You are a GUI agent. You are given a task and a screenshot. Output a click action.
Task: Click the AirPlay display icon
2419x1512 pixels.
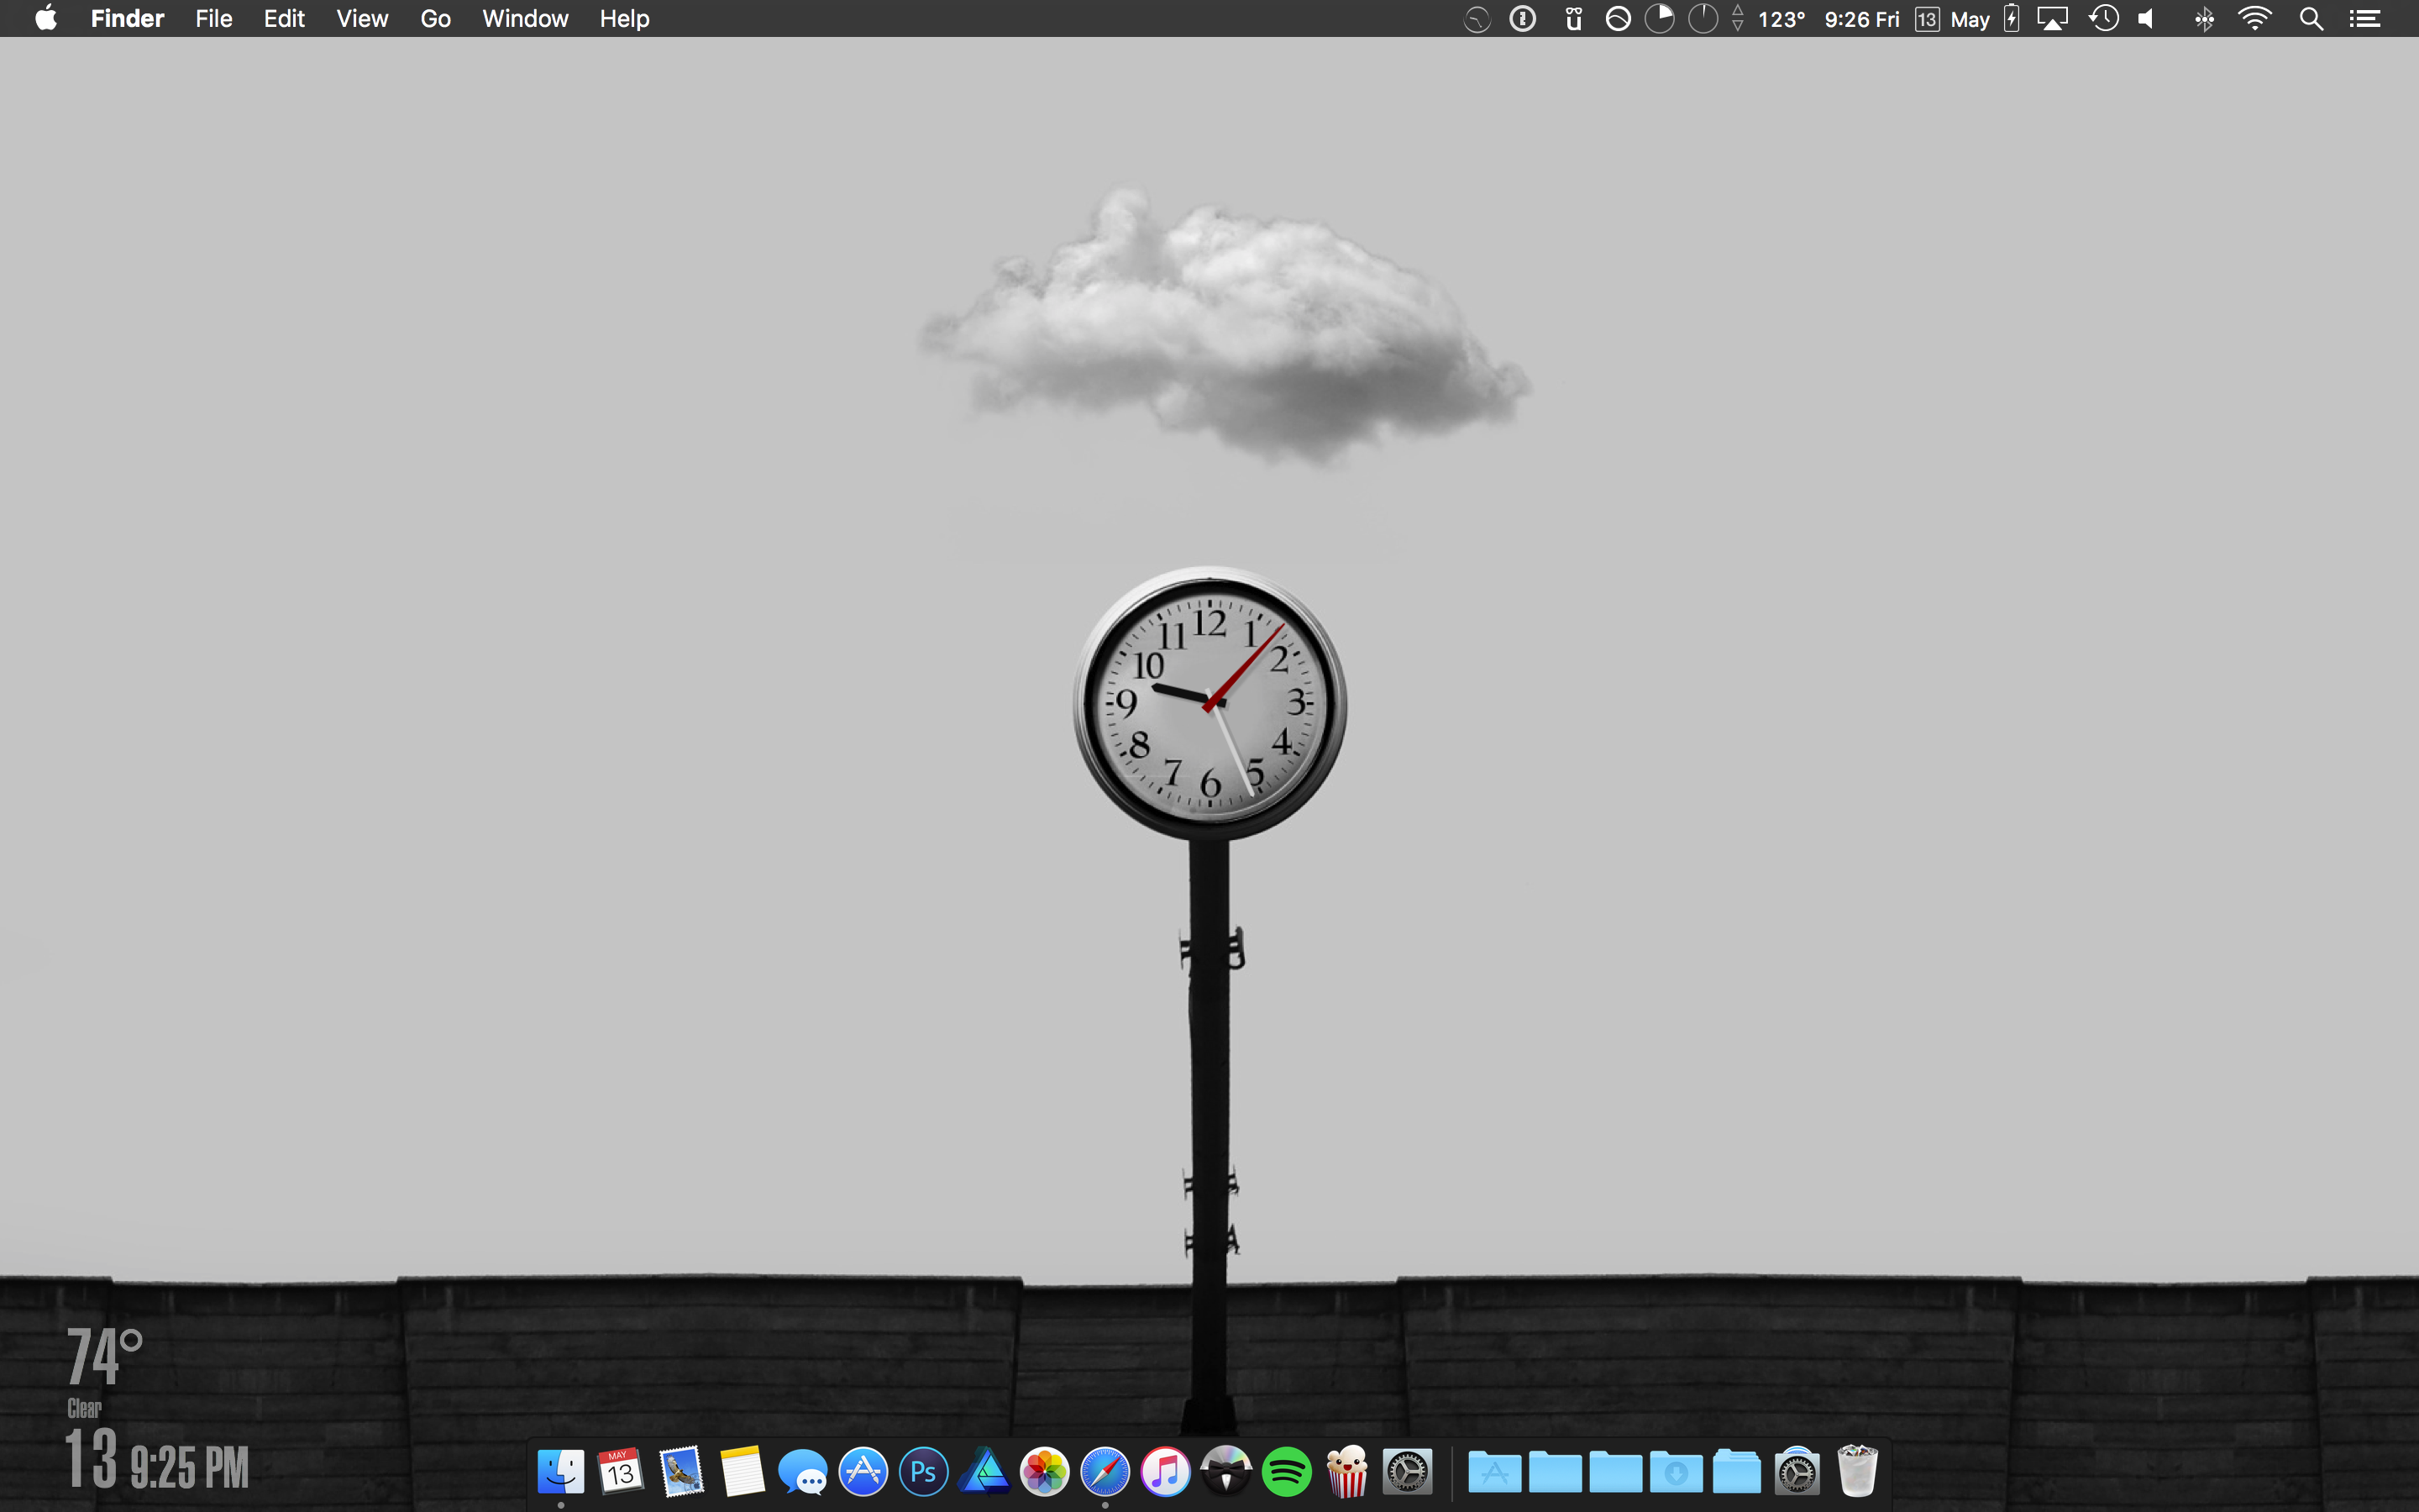tap(2052, 19)
